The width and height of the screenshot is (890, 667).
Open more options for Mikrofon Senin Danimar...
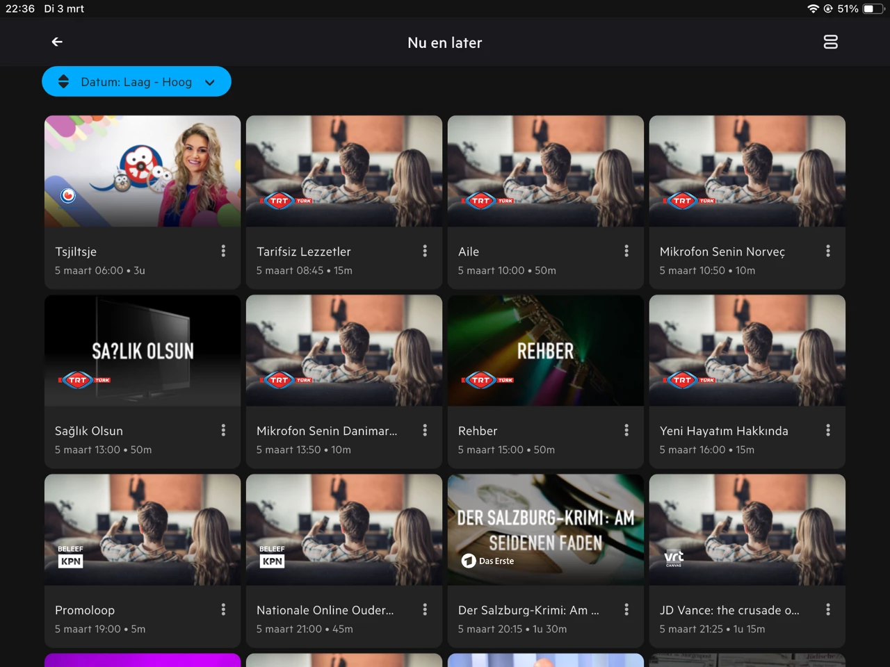(x=425, y=430)
